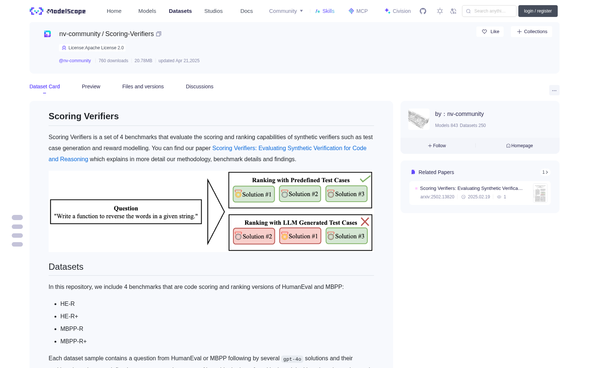Click the login / register button

click(538, 11)
